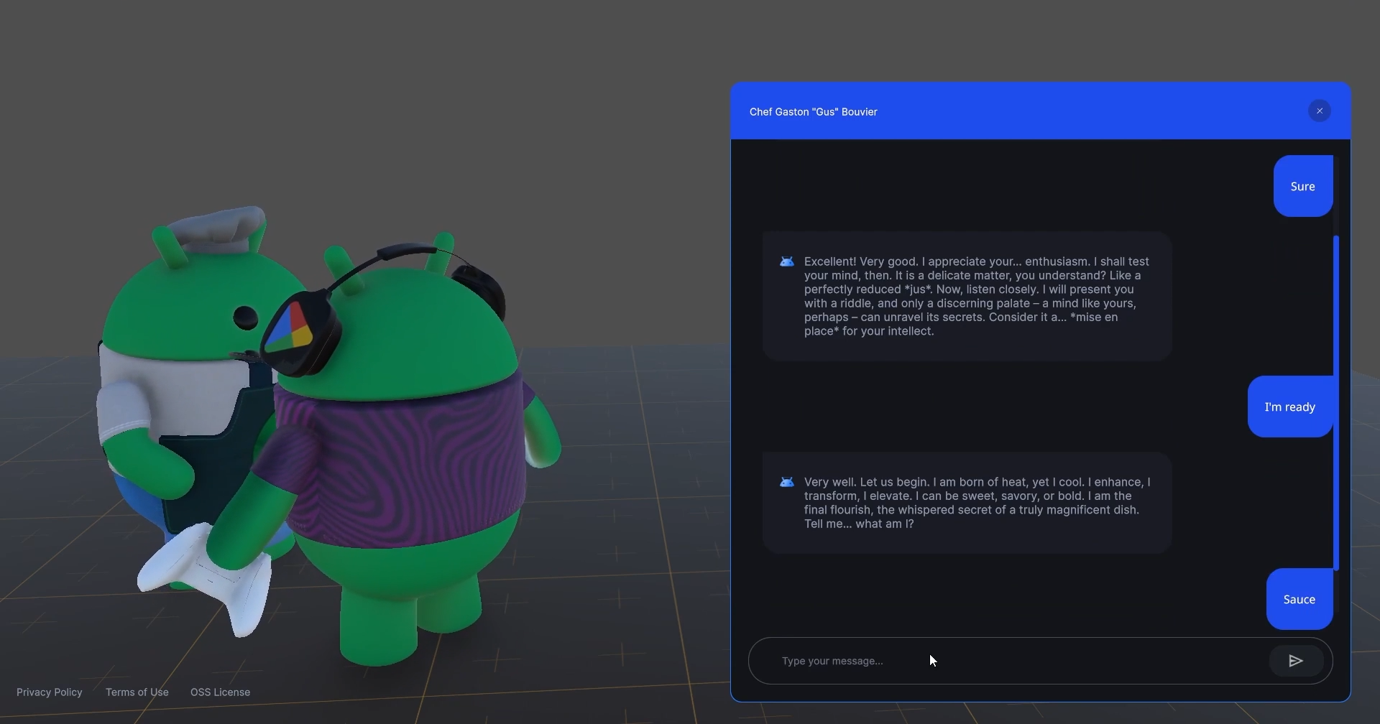The width and height of the screenshot is (1380, 724).
Task: Select the 'Sauce' message bubble
Action: pyautogui.click(x=1299, y=600)
